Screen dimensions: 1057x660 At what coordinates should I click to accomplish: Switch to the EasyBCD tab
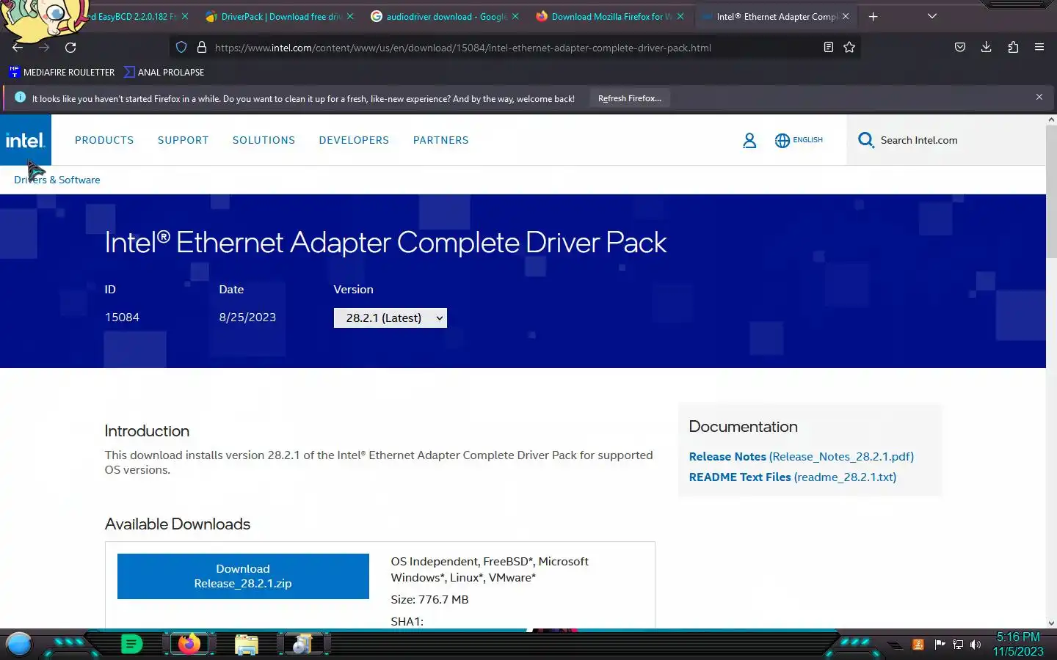coord(132,16)
